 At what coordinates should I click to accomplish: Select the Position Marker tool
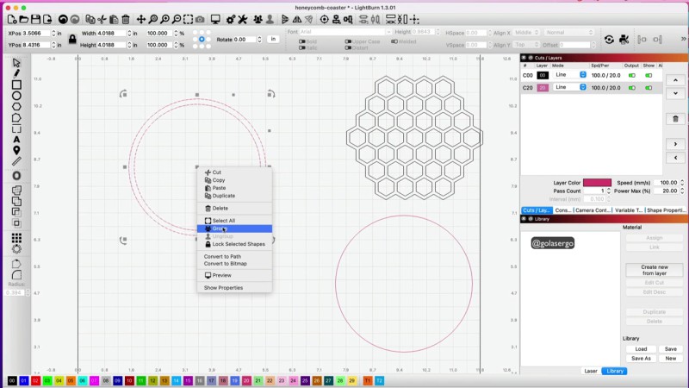click(x=16, y=150)
